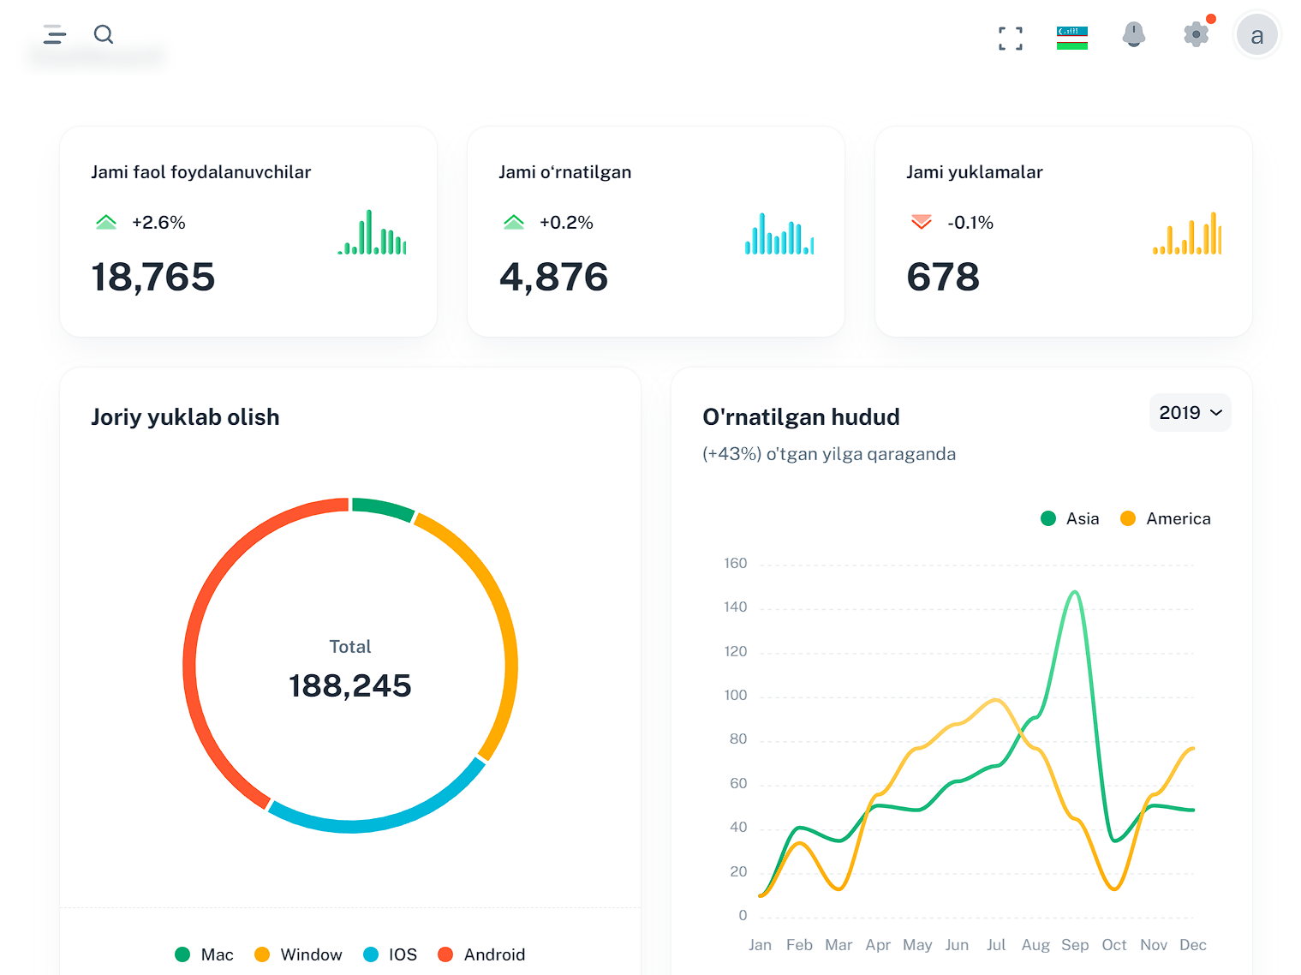The image size is (1301, 975).
Task: Click the green up arrow beside +0.2%
Action: click(x=514, y=223)
